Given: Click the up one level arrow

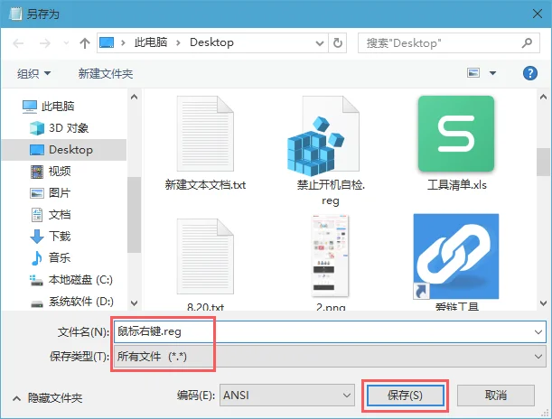Looking at the screenshot, I should click(84, 42).
